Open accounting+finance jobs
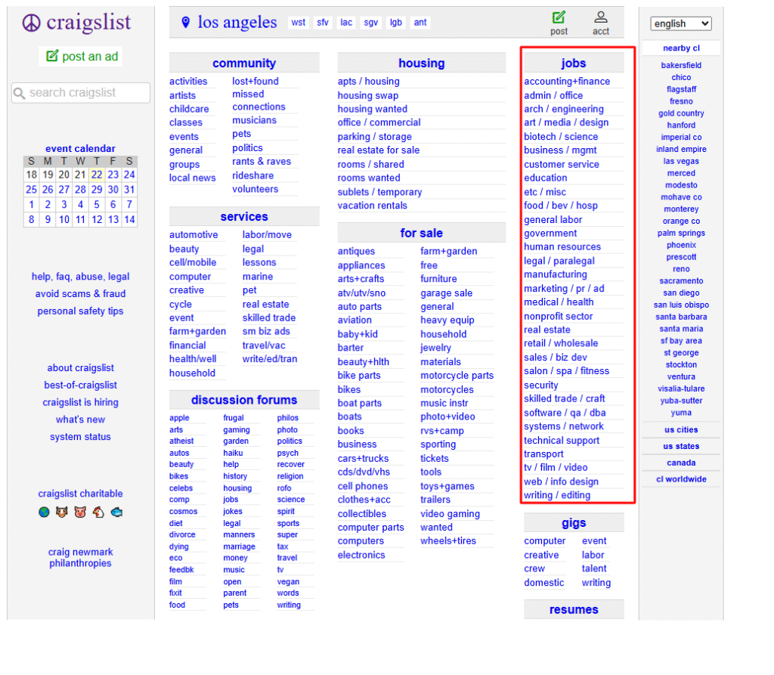774x675 pixels. pos(567,82)
